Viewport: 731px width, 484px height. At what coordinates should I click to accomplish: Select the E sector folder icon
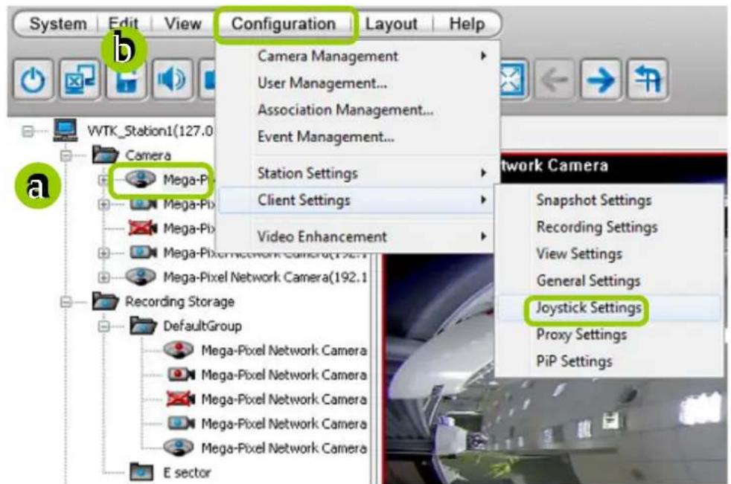[141, 472]
